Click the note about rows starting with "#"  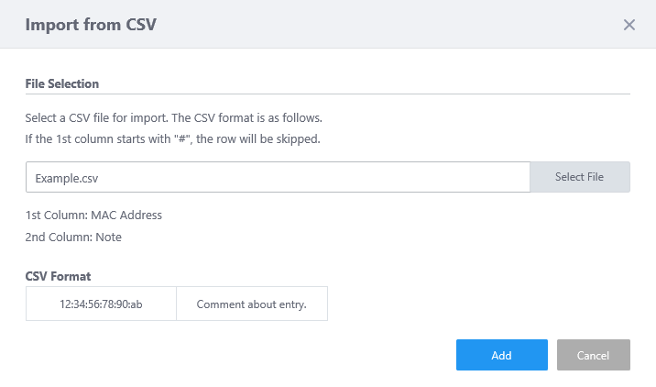(x=172, y=139)
